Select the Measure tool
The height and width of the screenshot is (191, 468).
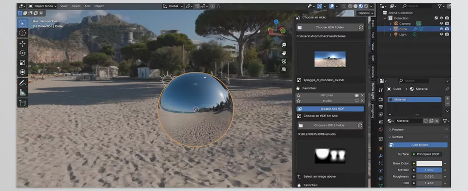(23, 92)
